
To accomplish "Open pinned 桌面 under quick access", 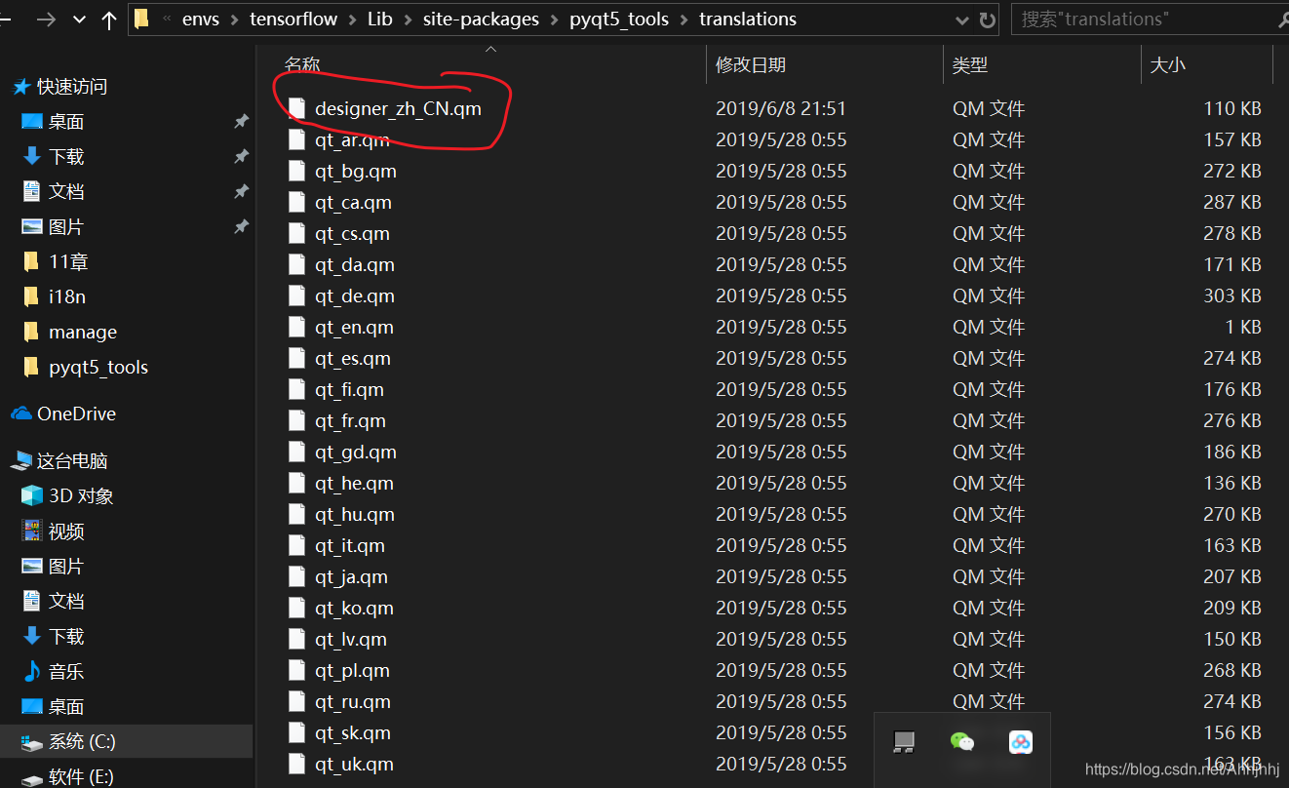I will (x=66, y=122).
